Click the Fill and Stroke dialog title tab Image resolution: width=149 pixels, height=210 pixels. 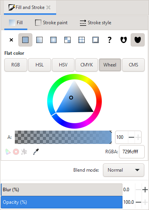(x=30, y=7)
